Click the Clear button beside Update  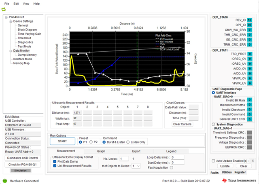point(244,166)
